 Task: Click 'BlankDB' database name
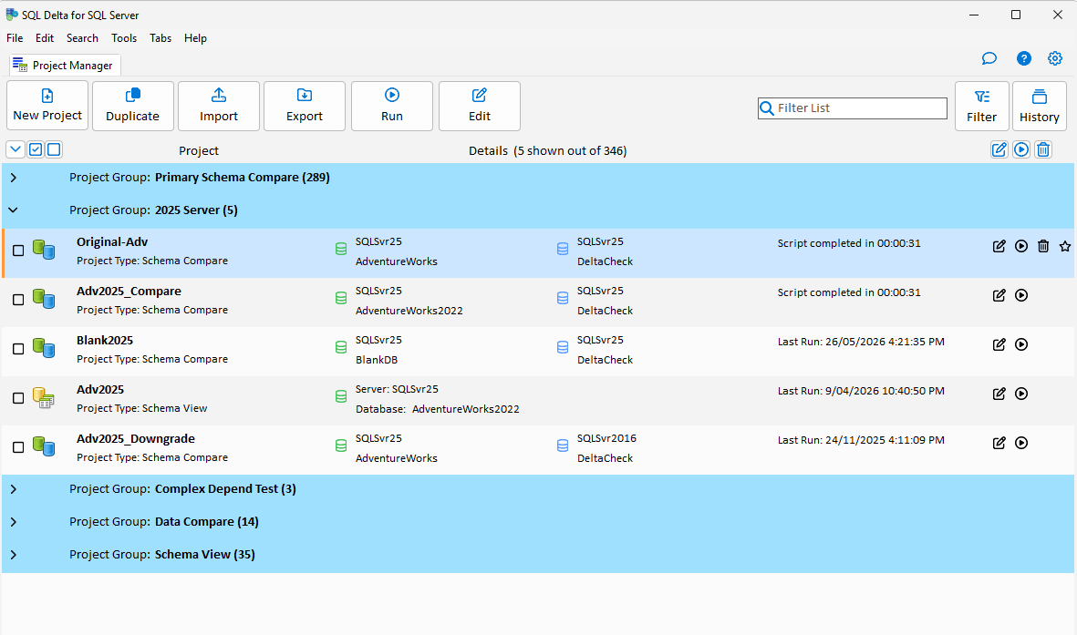pos(377,360)
